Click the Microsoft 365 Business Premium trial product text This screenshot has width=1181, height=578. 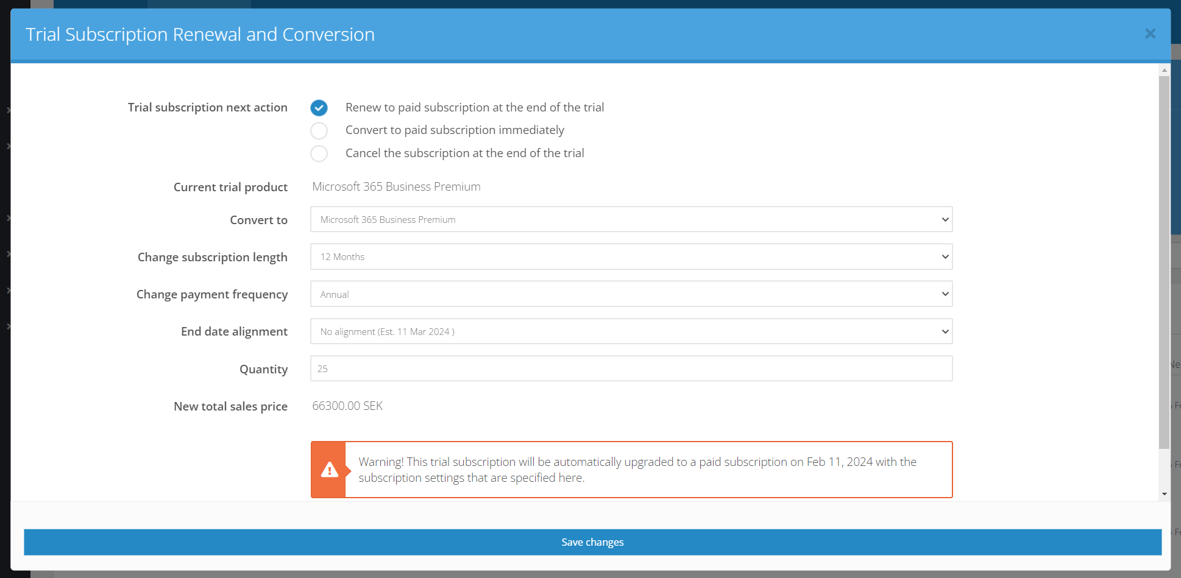(396, 187)
